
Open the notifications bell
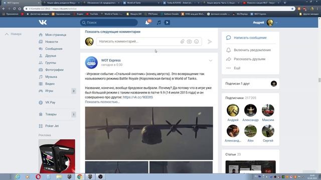(x=147, y=22)
